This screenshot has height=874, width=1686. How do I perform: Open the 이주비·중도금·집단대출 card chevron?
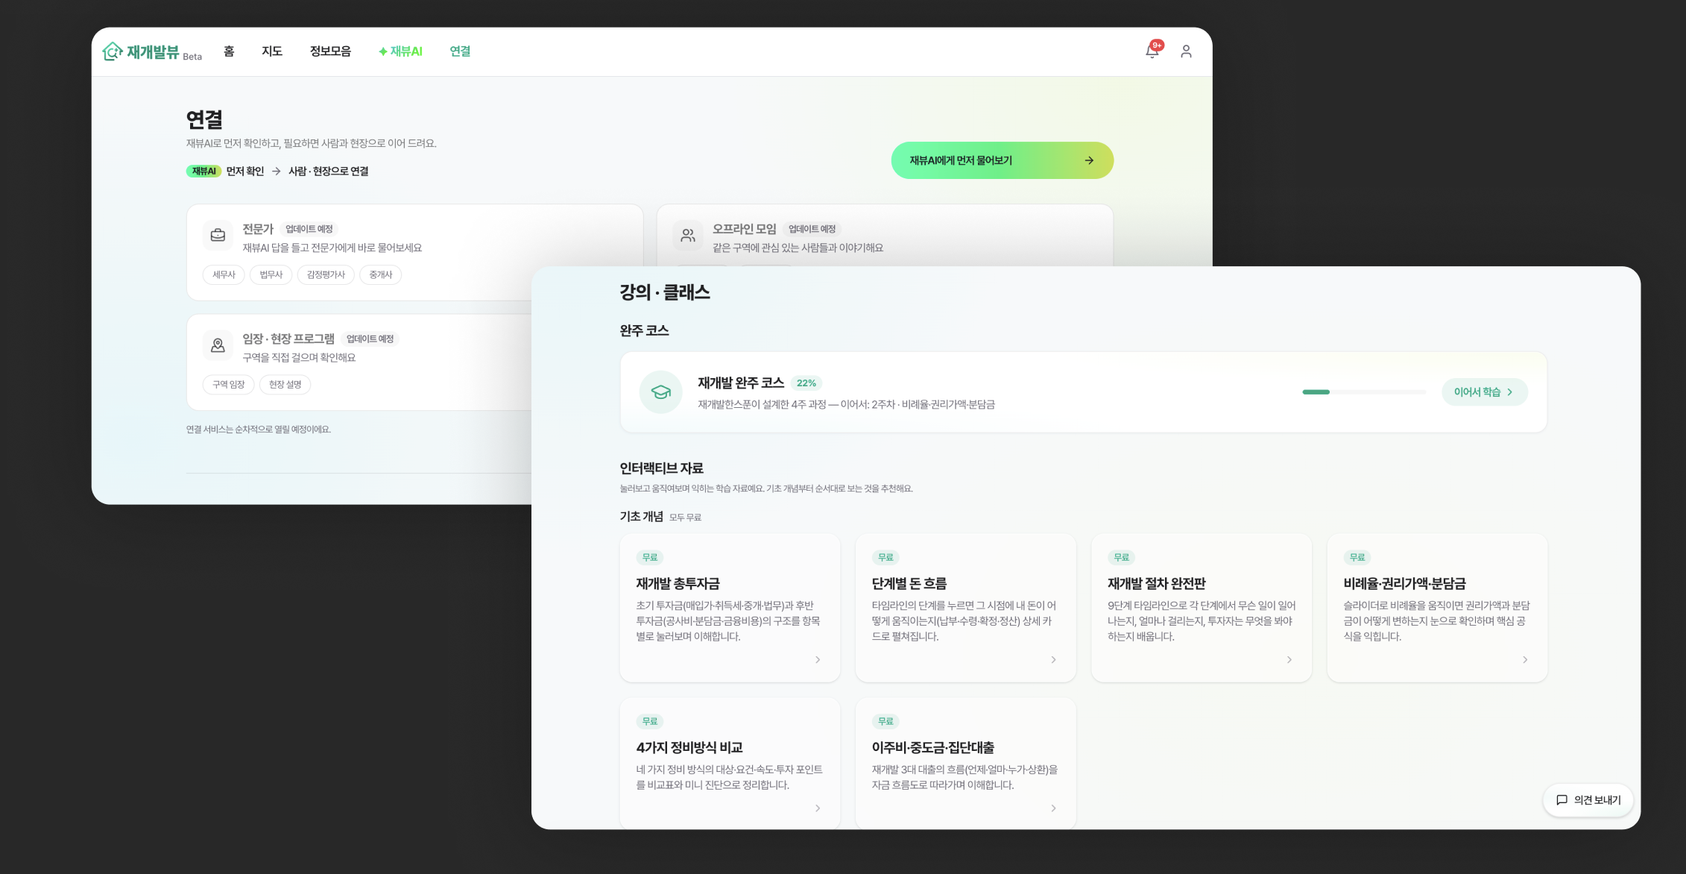[1053, 808]
